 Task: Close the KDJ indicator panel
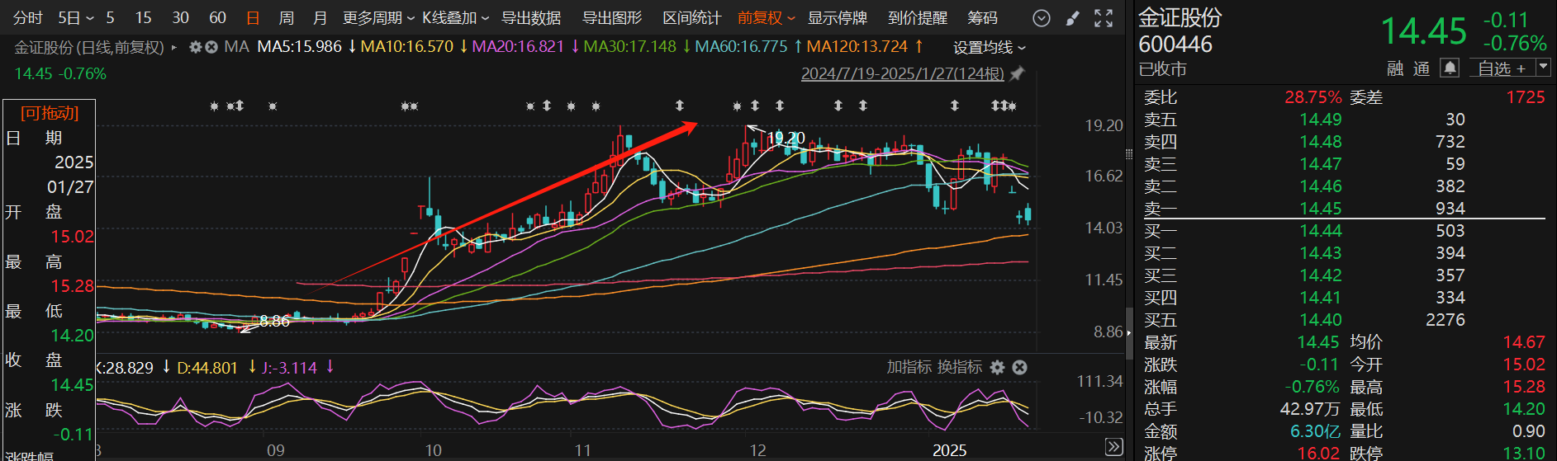[x=1020, y=367]
